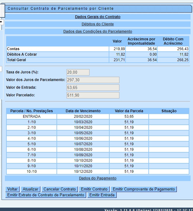Viewport: 193px width, 211px height.
Task: Click the dropdown arrow at left edge
Action: [x=1, y=22]
